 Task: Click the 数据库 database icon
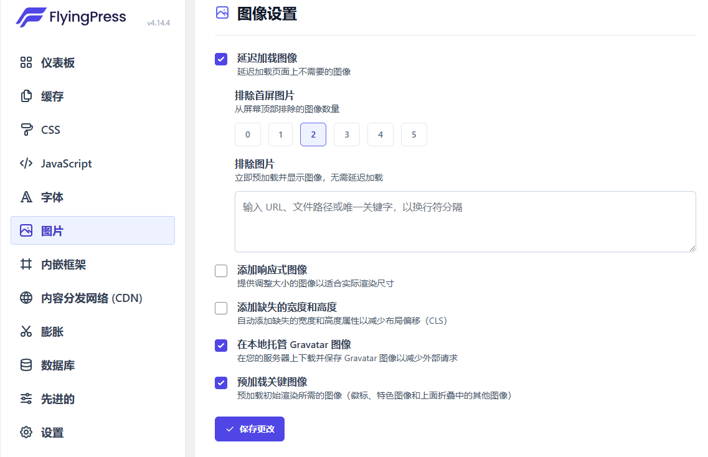click(25, 365)
